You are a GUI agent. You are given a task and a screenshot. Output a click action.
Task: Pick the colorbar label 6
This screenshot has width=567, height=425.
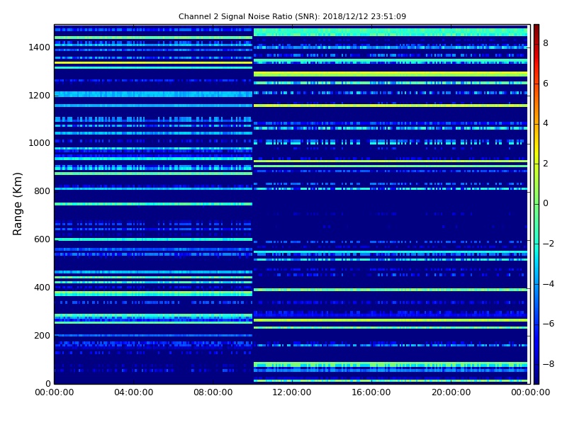coord(546,84)
